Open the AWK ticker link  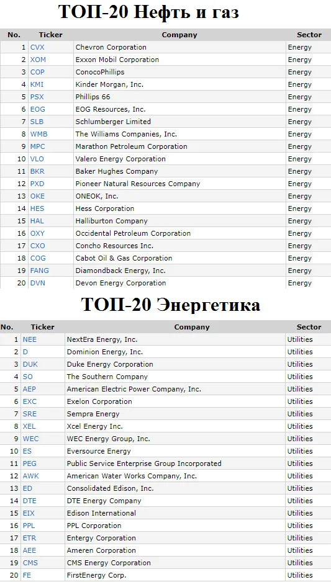point(30,477)
